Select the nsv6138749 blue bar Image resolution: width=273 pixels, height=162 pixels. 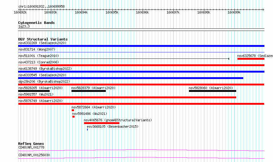[141, 72]
